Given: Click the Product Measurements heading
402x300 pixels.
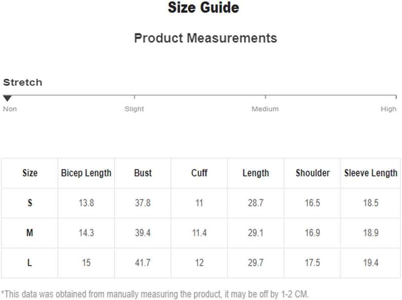Looking at the screenshot, I should (206, 38).
